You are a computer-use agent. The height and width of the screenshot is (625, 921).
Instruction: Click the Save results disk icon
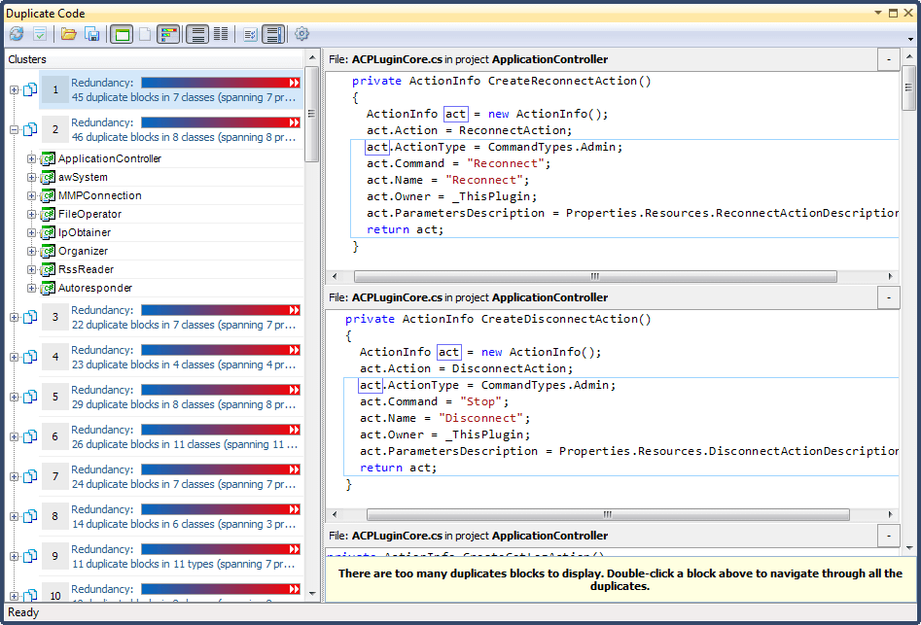[x=92, y=34]
